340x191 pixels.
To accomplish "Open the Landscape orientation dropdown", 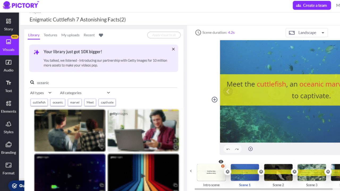I will click(307, 33).
